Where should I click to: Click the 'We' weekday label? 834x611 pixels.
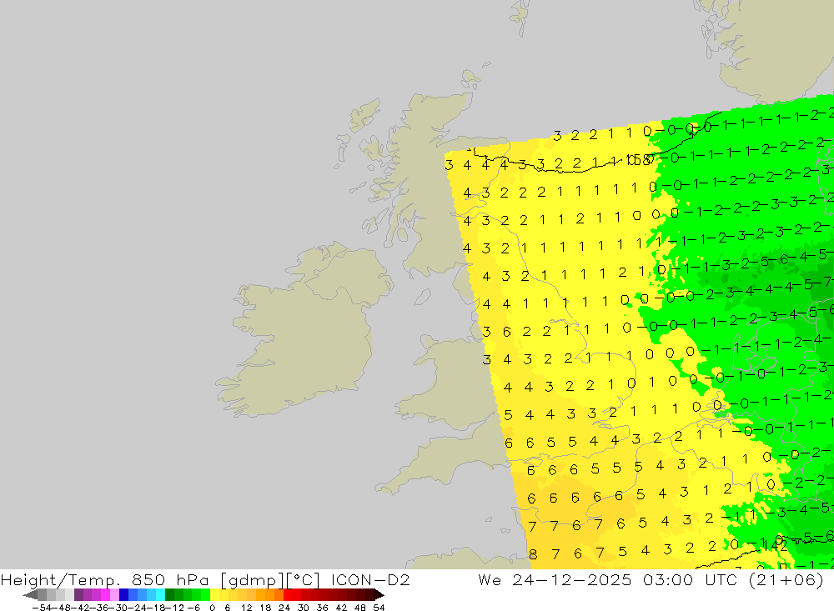pyautogui.click(x=490, y=579)
